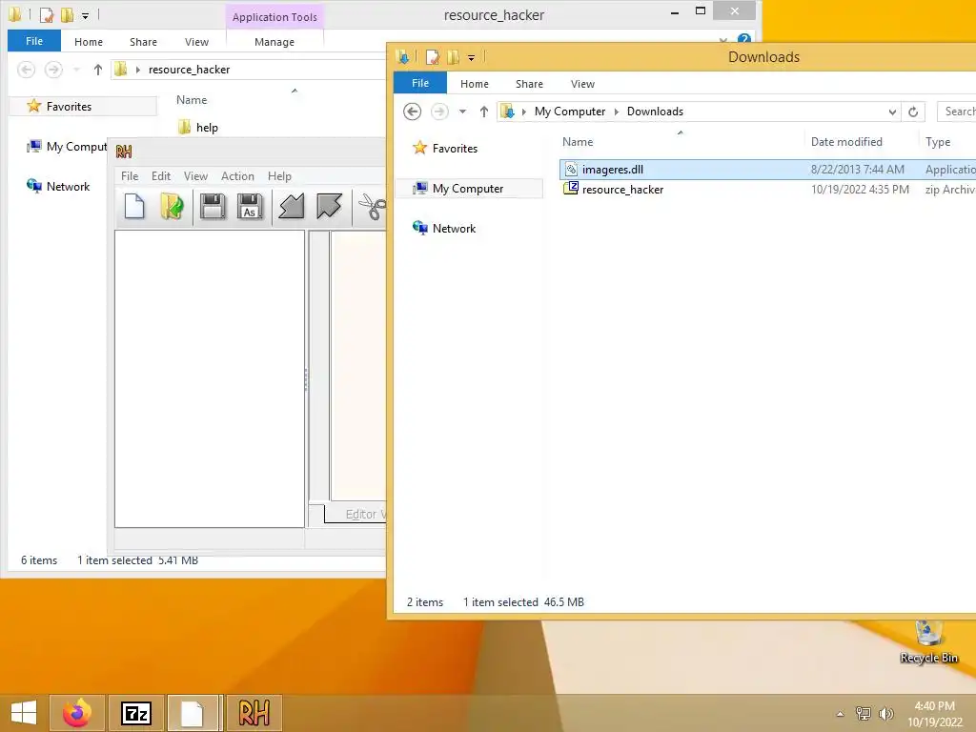Click the down-right arrow icon in Resource Hacker
Viewport: 976px width, 732px height.
[329, 207]
